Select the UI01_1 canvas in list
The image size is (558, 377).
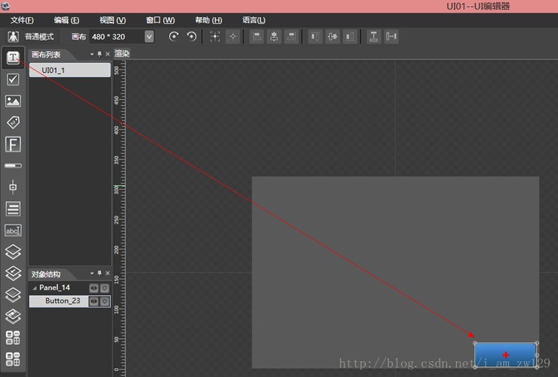tap(70, 70)
